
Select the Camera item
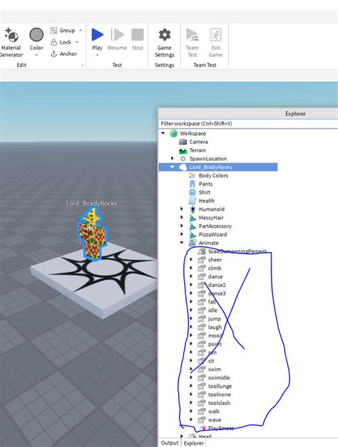(x=198, y=141)
